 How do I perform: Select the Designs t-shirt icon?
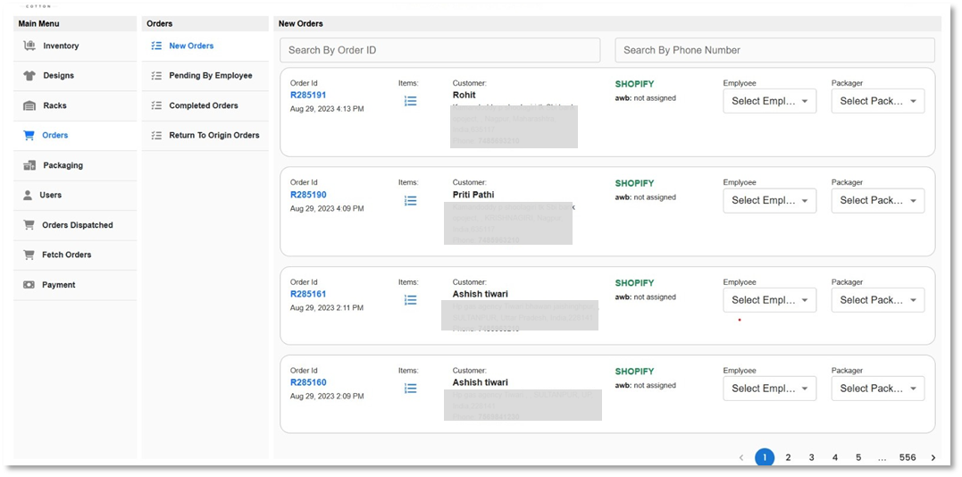click(29, 76)
